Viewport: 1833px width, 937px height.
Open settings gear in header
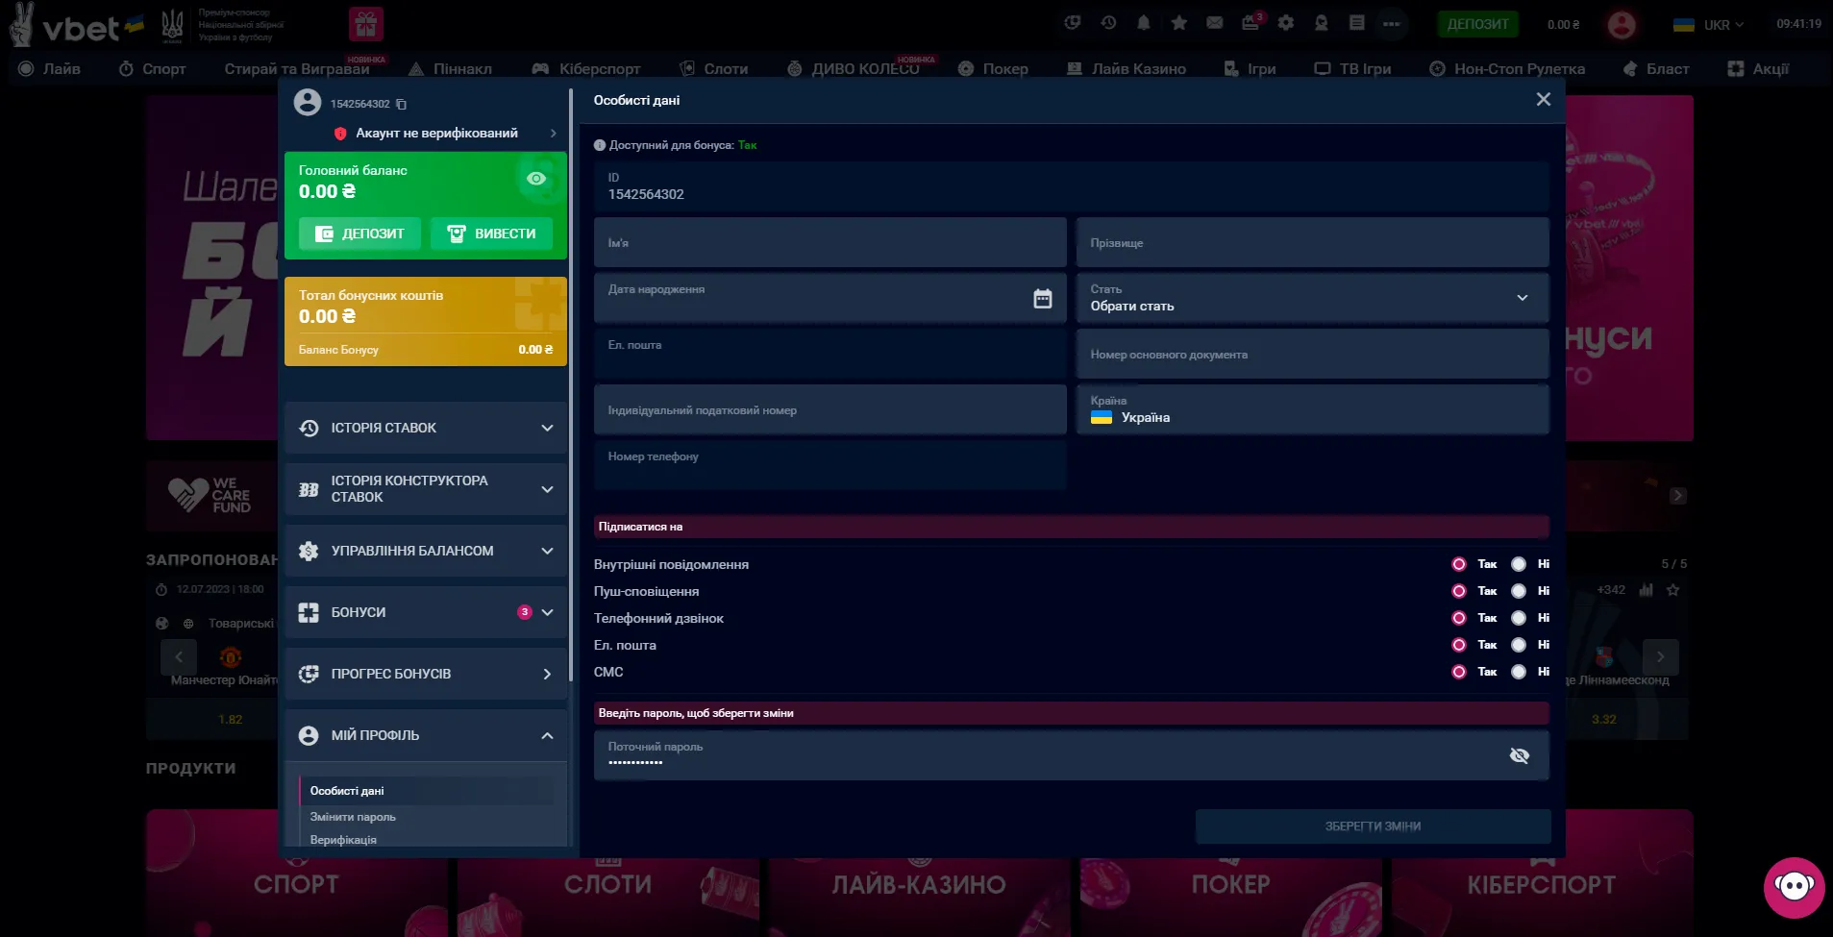[1286, 23]
